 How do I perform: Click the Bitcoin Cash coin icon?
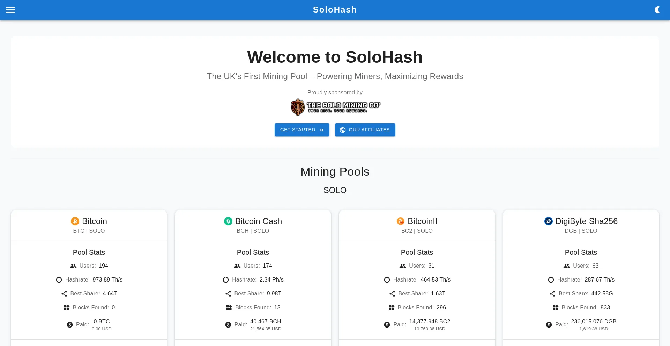click(228, 221)
